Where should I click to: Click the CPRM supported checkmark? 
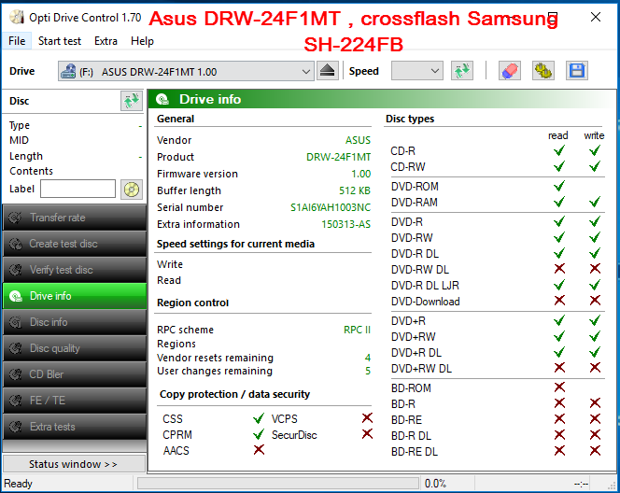(x=259, y=434)
